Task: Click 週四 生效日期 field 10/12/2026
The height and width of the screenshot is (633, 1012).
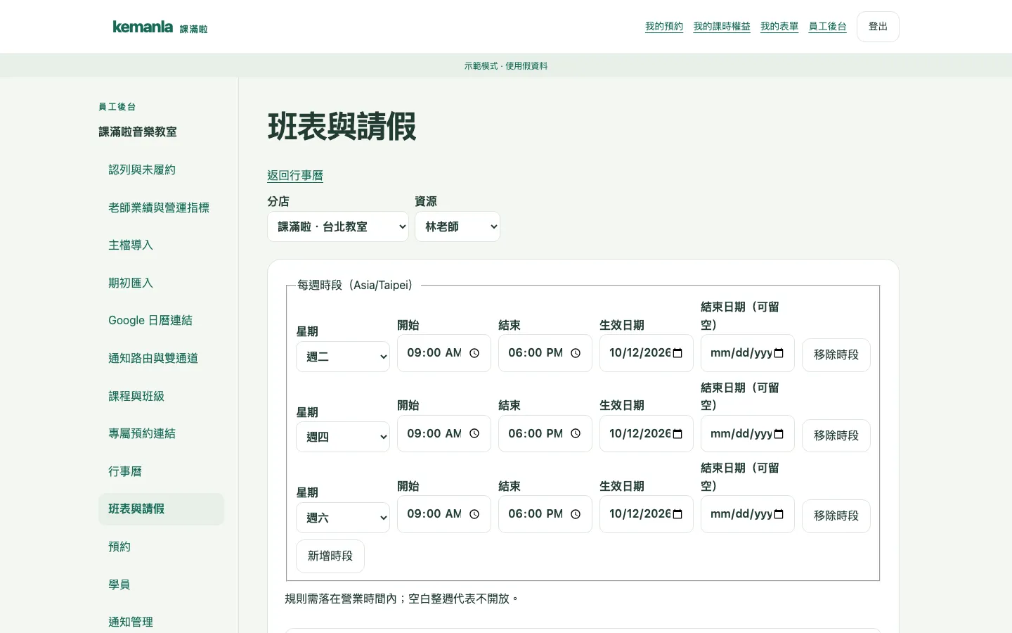Action: [647, 434]
